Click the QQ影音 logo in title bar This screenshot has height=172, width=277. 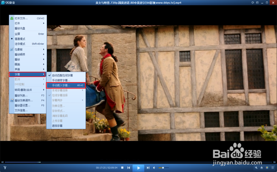(3, 3)
